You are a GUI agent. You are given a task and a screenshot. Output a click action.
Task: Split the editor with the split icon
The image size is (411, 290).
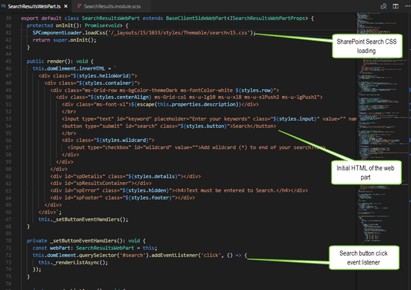(x=394, y=6)
